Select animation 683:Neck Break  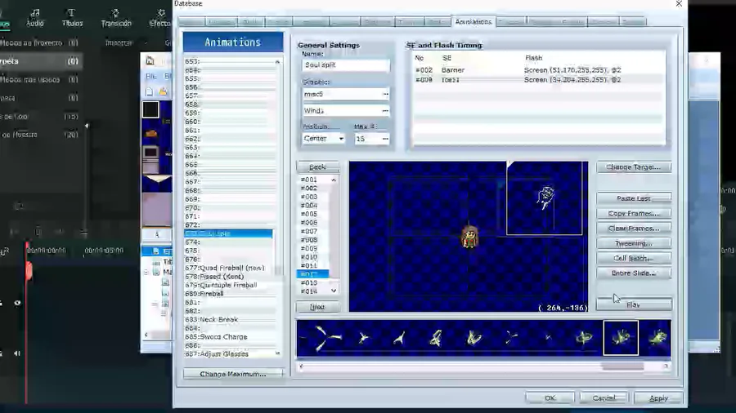(x=228, y=319)
